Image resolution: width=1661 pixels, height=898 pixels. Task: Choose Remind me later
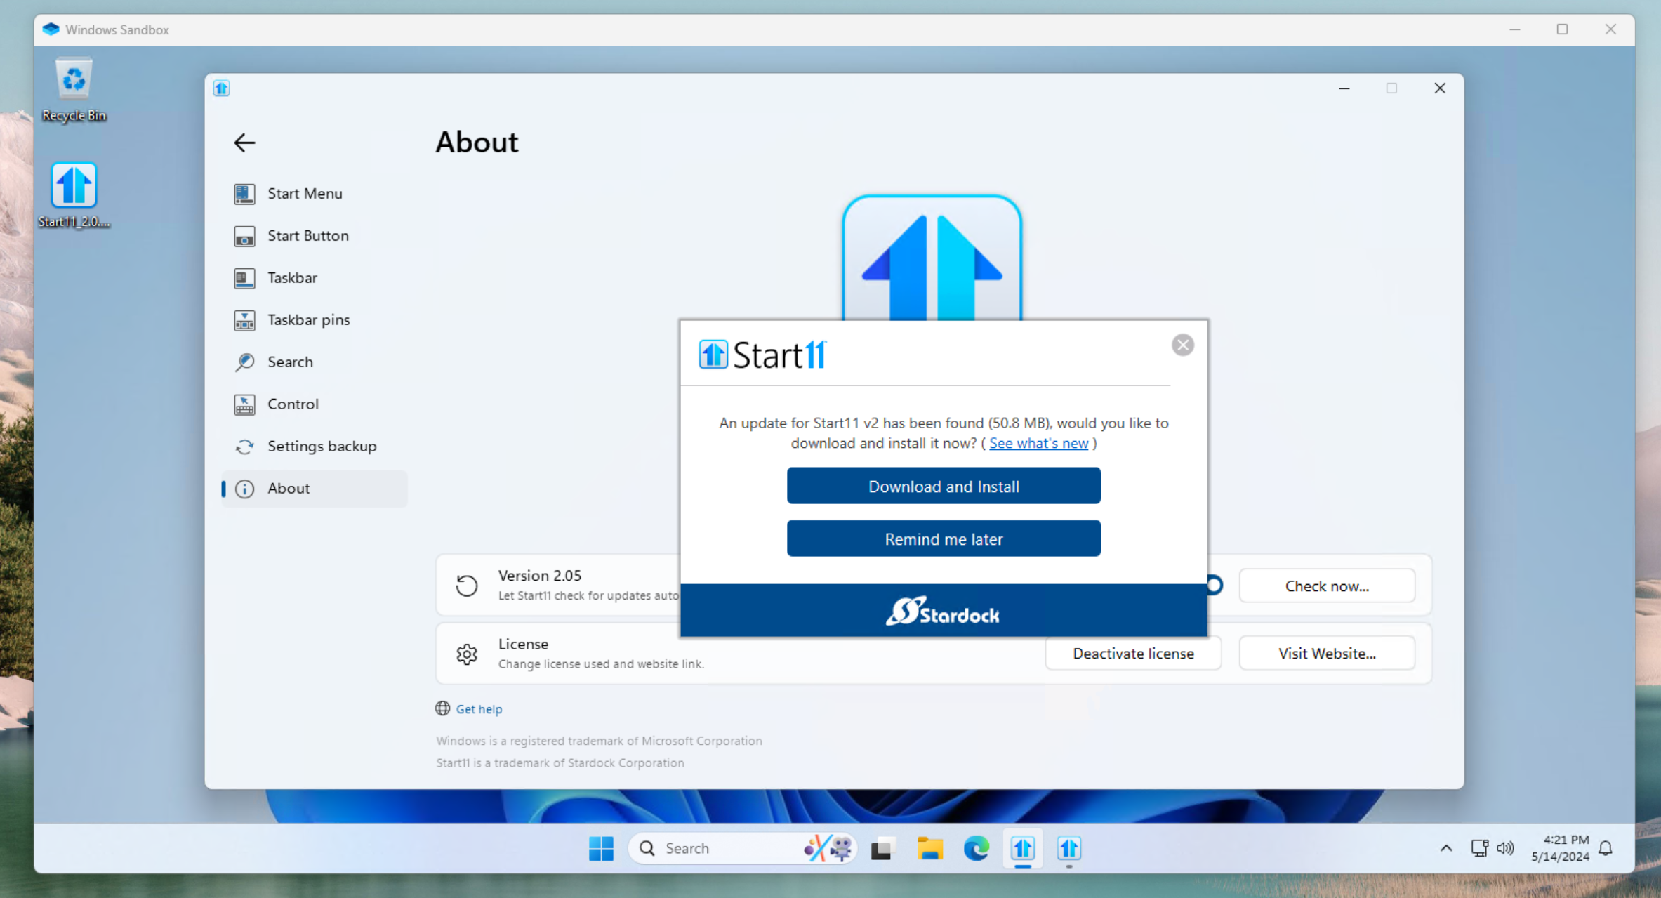[944, 539]
